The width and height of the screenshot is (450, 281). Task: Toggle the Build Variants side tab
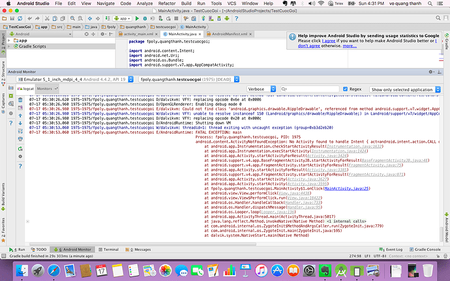(x=3, y=197)
